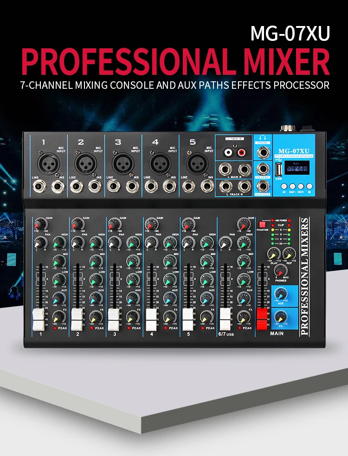Click the vertical 'PROFESSIONAL MIXERS' label
348x456 pixels.
click(305, 277)
